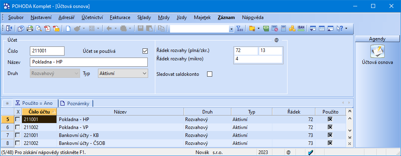The height and width of the screenshot is (156, 401).
Task: Sort by Číslo účtu column header
Action: point(39,112)
